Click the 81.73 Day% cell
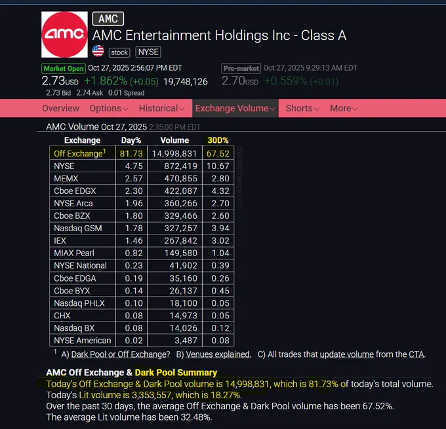 click(131, 153)
